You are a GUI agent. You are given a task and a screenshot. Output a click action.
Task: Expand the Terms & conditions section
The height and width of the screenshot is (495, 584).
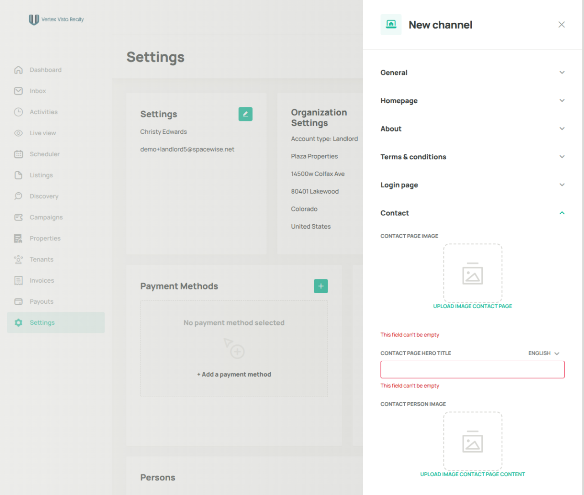click(x=473, y=157)
